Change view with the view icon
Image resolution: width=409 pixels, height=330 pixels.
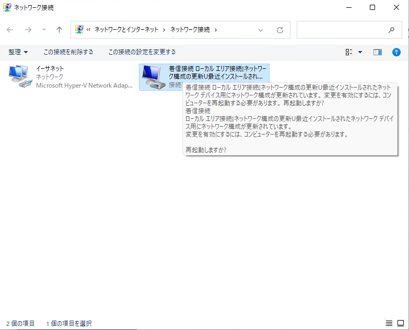tap(349, 52)
